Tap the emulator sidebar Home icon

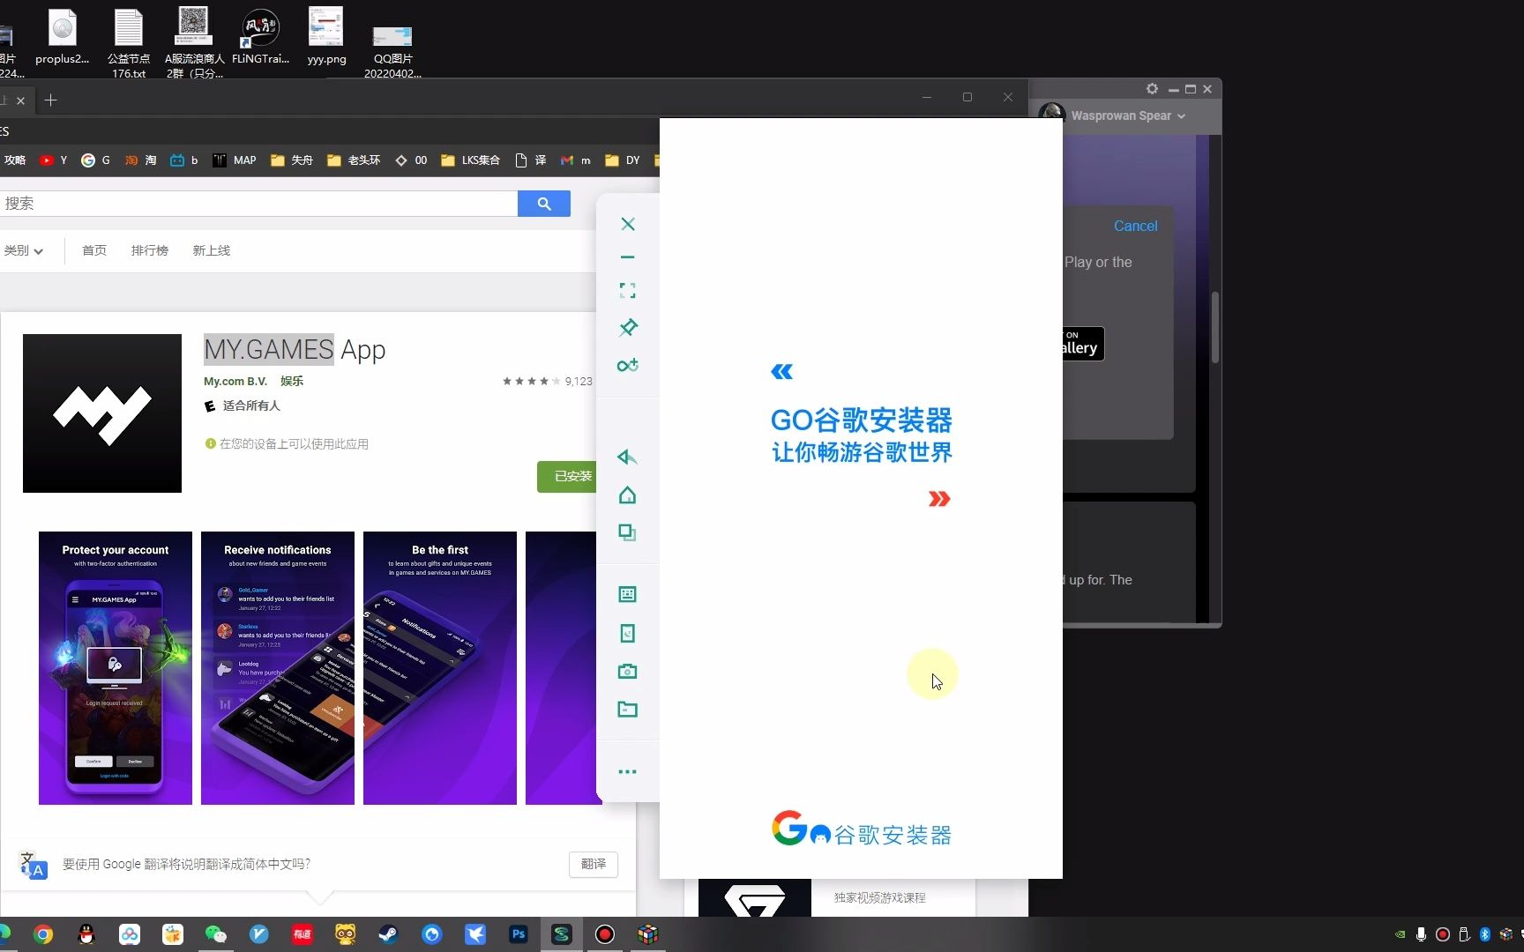pos(627,495)
